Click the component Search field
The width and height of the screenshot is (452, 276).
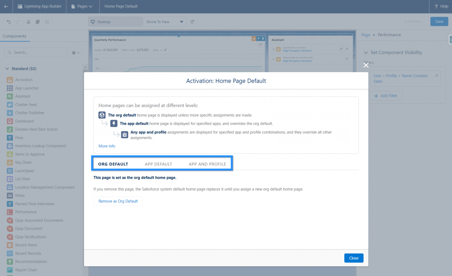pyautogui.click(x=35, y=52)
